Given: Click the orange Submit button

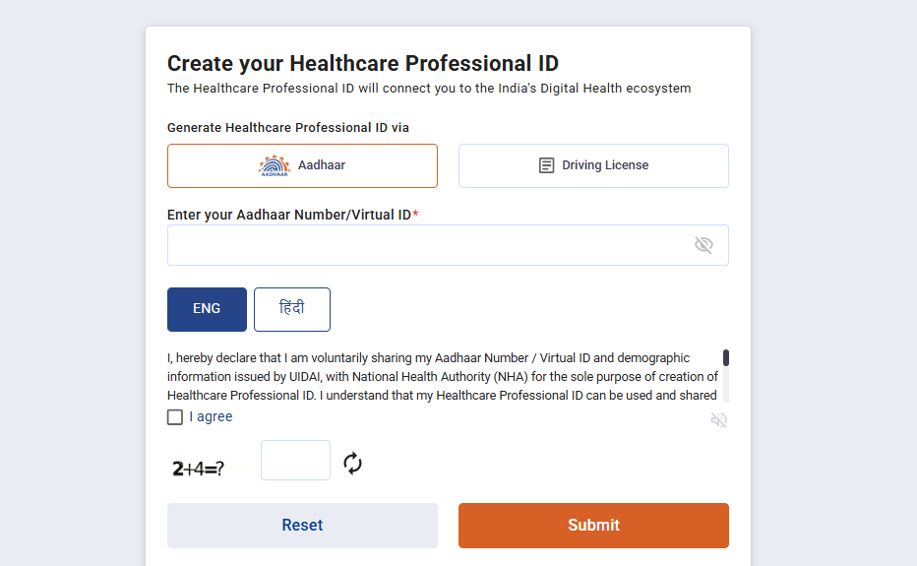Looking at the screenshot, I should [x=593, y=526].
